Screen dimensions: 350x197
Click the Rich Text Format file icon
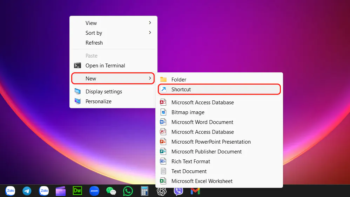pyautogui.click(x=163, y=162)
